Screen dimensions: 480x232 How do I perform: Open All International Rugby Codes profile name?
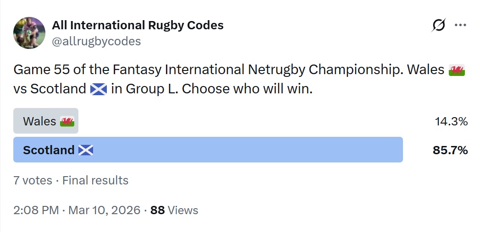138,25
